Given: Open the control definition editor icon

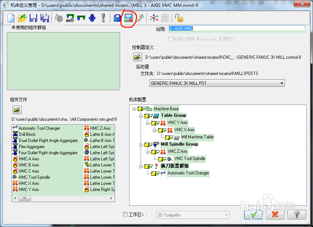Looking at the screenshot, I should pyautogui.click(x=128, y=18).
